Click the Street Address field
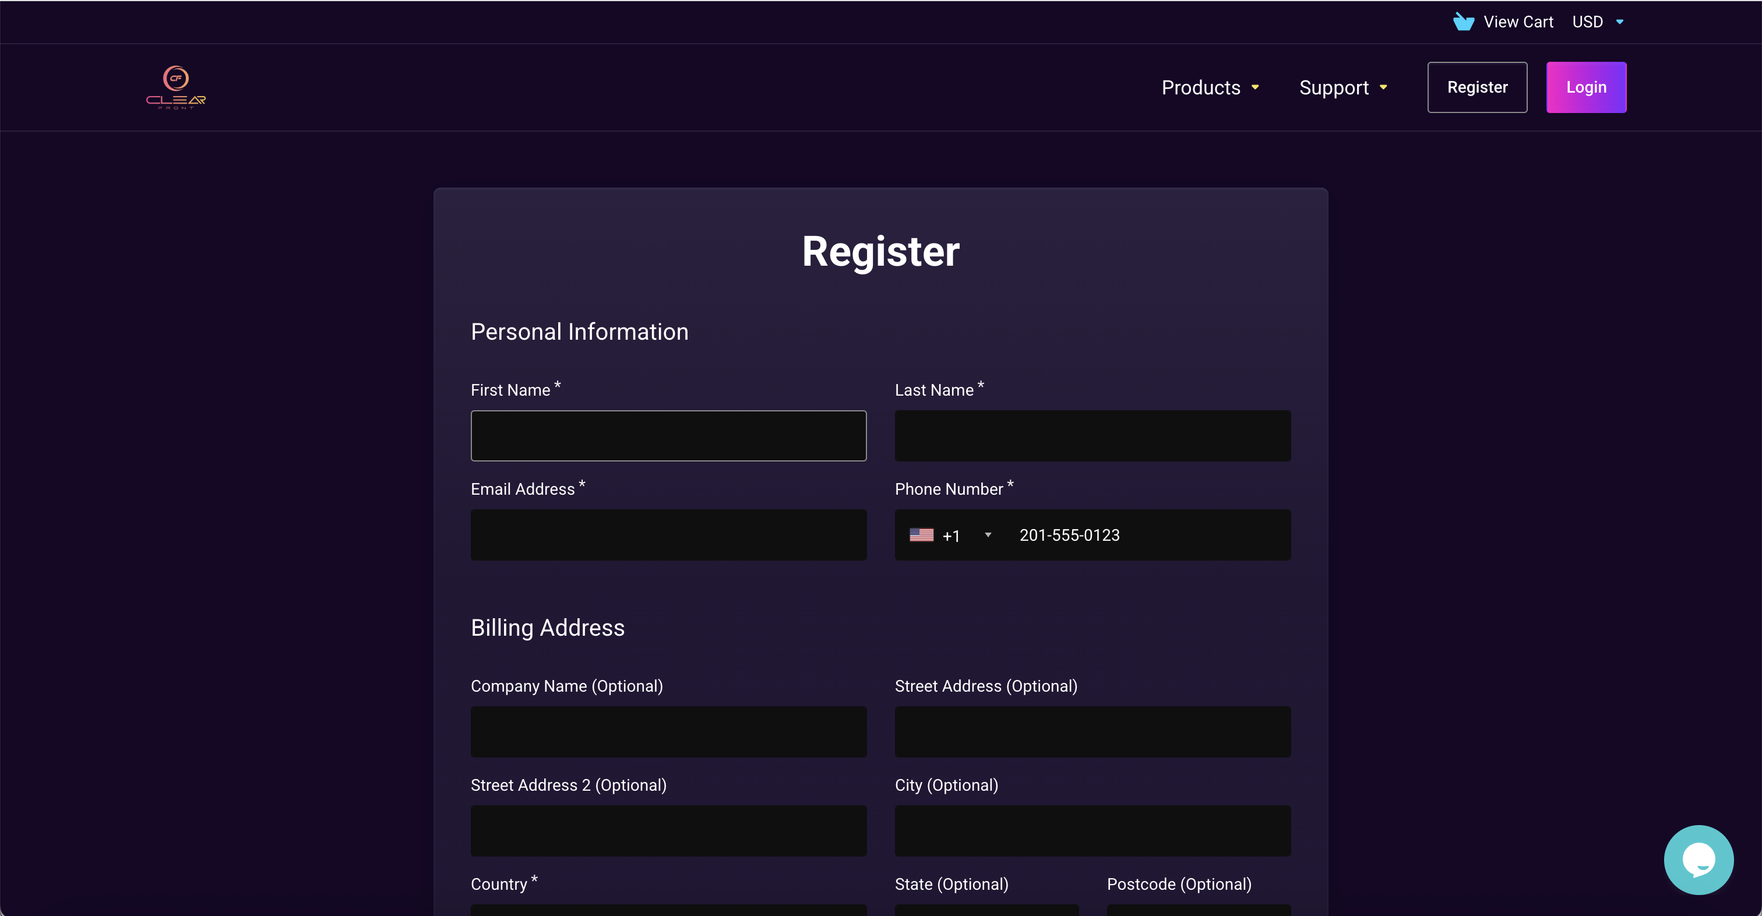The height and width of the screenshot is (916, 1762). click(1092, 731)
